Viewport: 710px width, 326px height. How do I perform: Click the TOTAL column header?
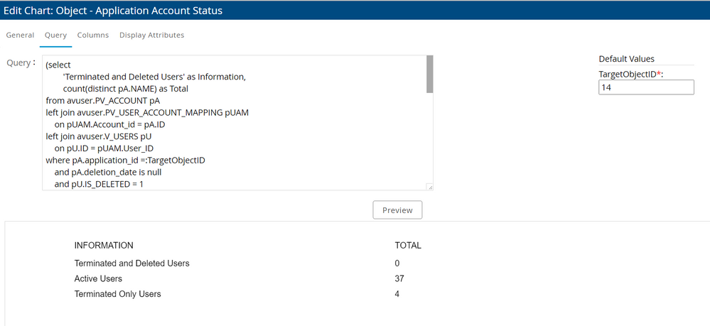tap(408, 246)
